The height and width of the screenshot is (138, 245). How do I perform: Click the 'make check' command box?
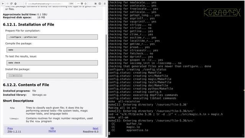(x=52, y=63)
